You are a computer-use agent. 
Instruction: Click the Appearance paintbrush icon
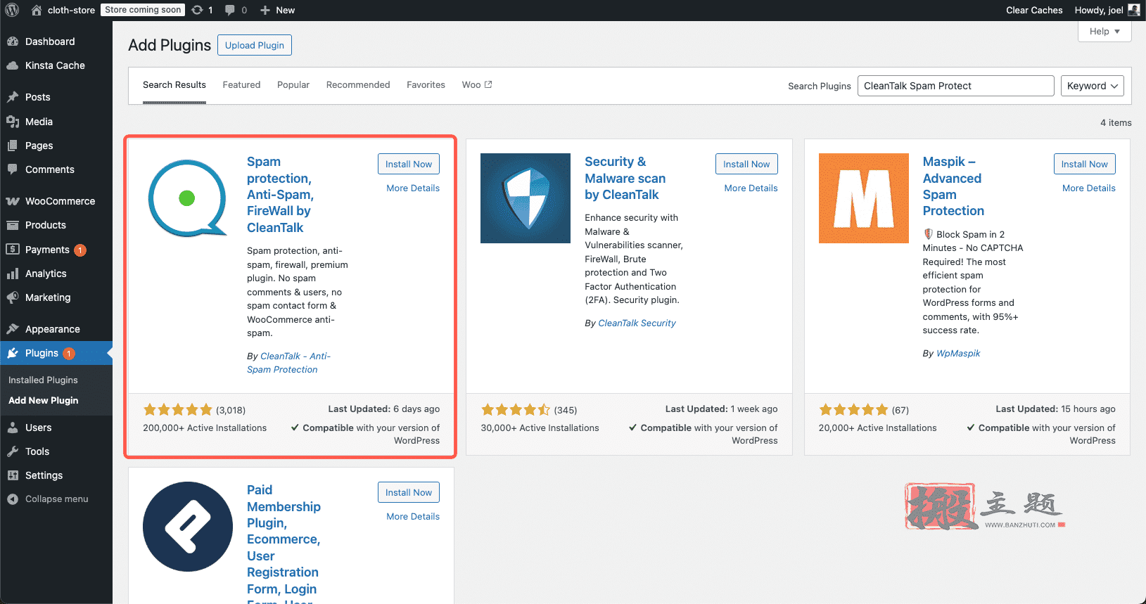tap(13, 329)
